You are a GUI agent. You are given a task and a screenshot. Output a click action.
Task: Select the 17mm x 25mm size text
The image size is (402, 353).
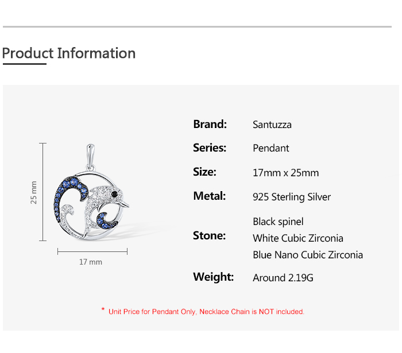click(285, 173)
